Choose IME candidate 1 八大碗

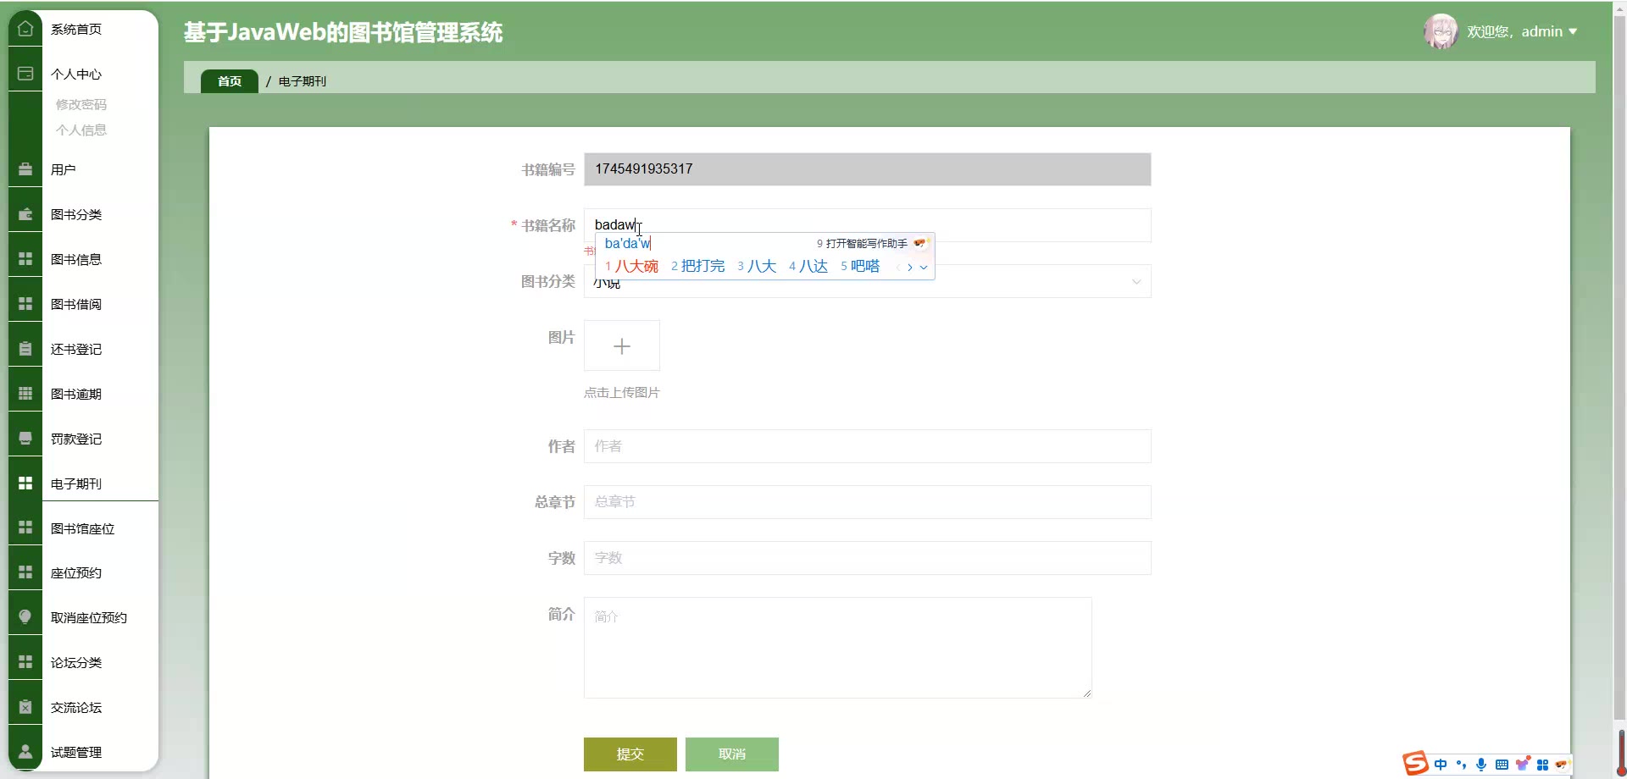(631, 266)
